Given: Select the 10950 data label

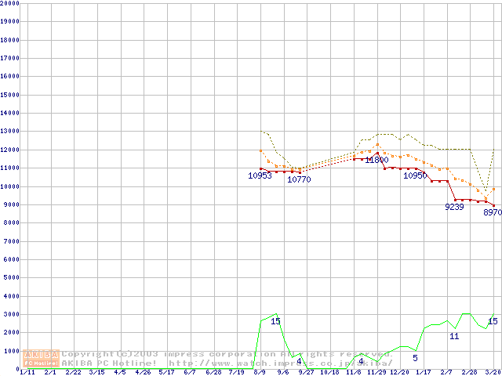Looking at the screenshot, I should point(415,176).
